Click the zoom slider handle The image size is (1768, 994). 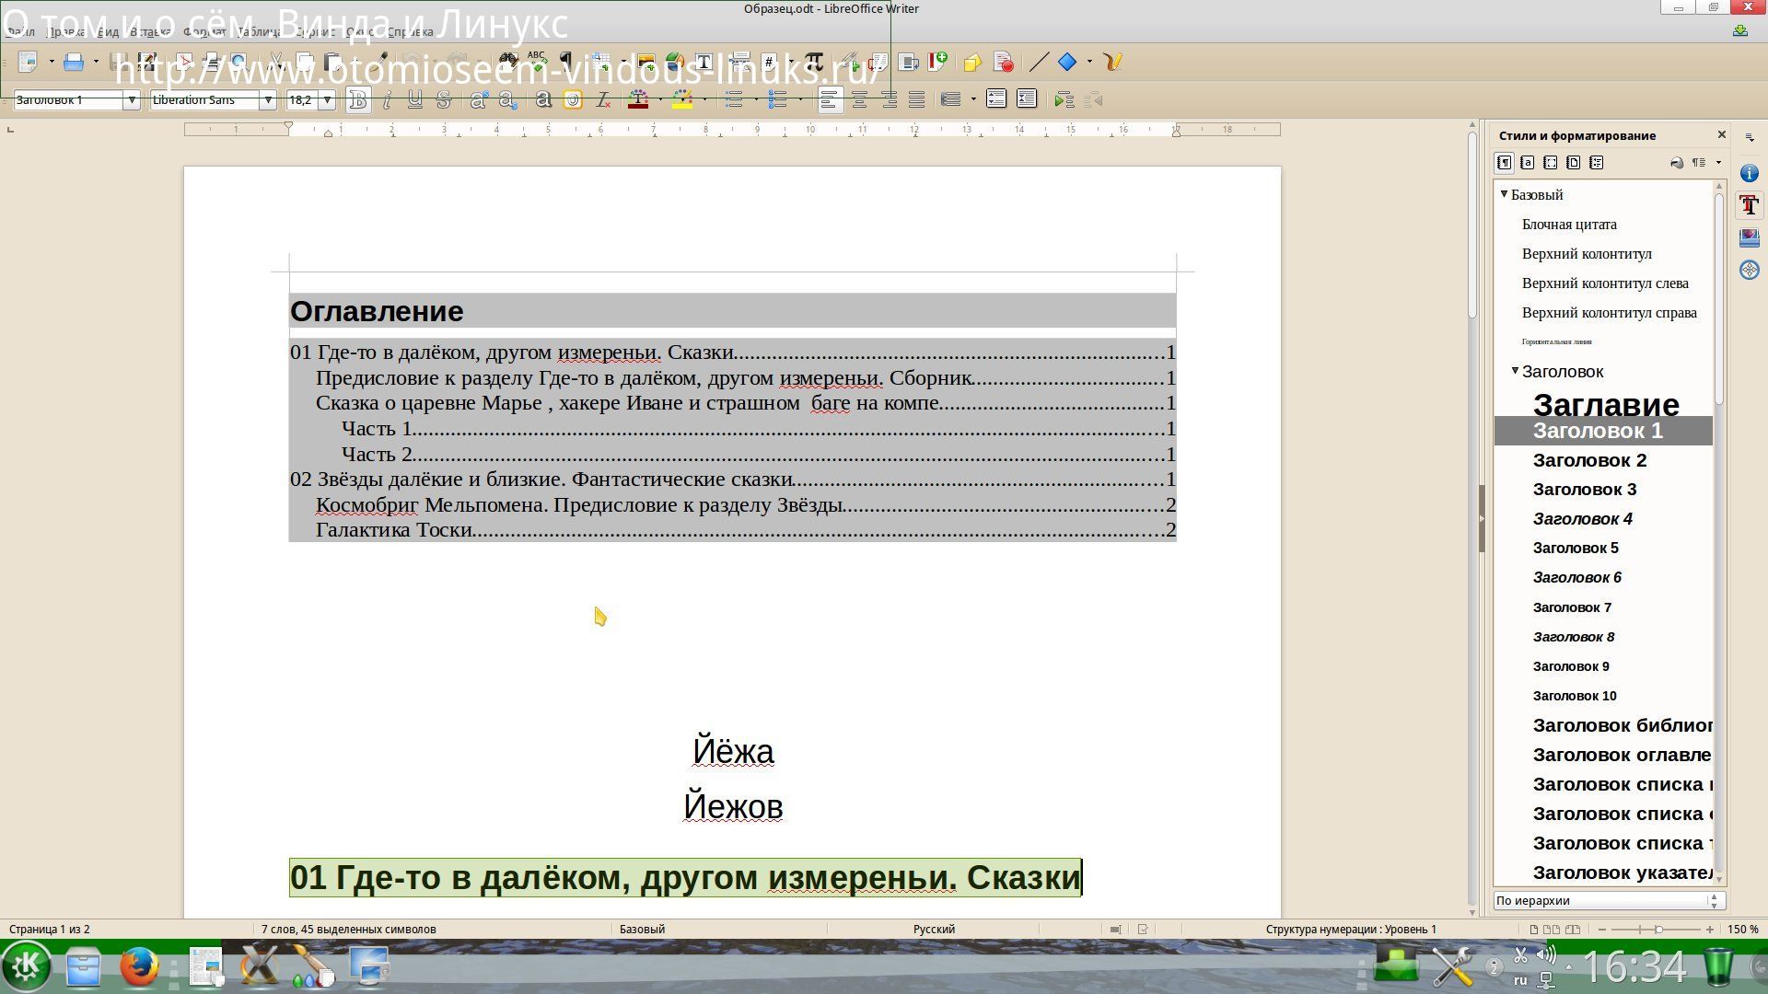point(1658,929)
